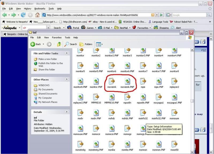Screen dimensions: 214x154
Task: Collapse the Details panel
Action: (67, 112)
